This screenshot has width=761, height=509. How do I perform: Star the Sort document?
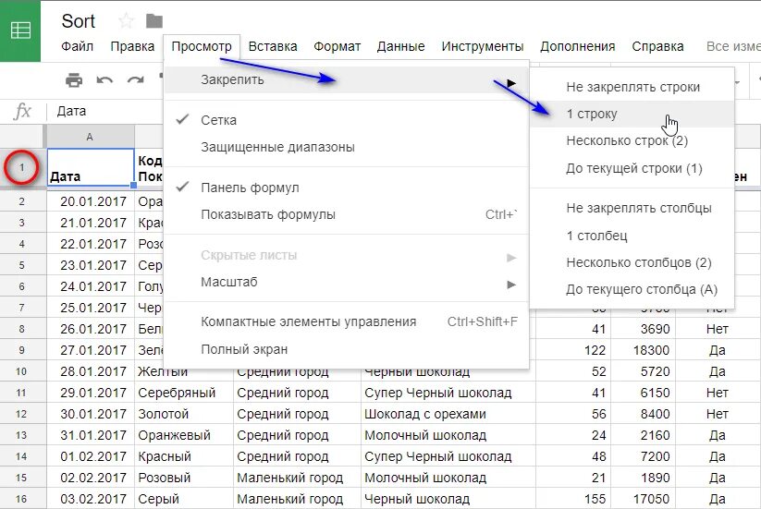click(126, 21)
